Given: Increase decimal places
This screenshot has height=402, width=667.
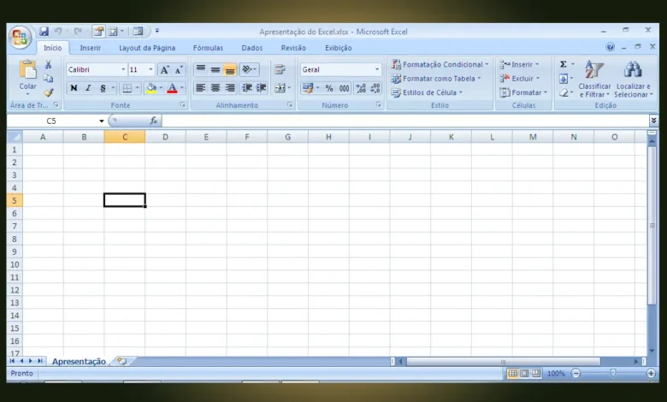Looking at the screenshot, I should pyautogui.click(x=361, y=88).
